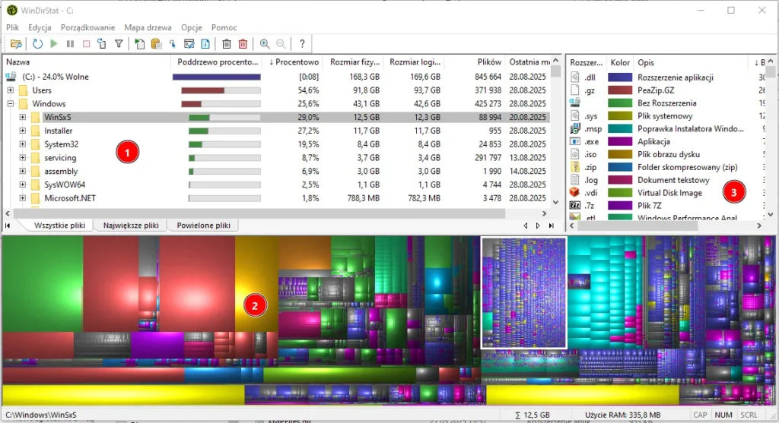
Task: Click the Plik systemowy description
Action: [665, 116]
